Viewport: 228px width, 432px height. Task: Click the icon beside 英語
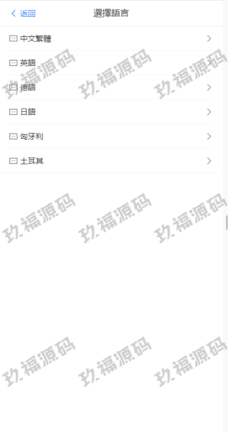tap(13, 63)
